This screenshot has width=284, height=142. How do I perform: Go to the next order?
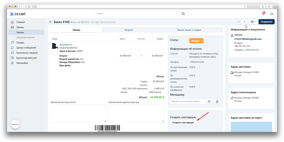click(244, 22)
